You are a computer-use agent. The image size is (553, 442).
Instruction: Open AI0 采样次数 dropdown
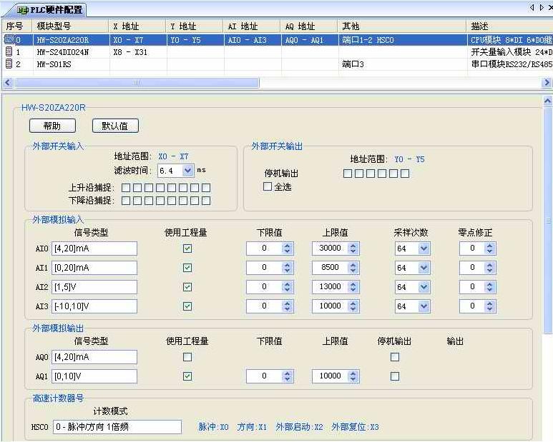click(x=424, y=248)
